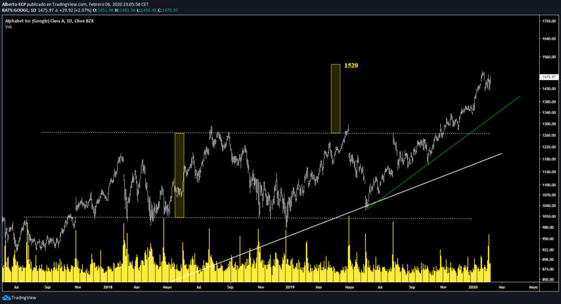Select the yellow 1520 target label
This screenshot has width=561, height=304.
pos(351,65)
